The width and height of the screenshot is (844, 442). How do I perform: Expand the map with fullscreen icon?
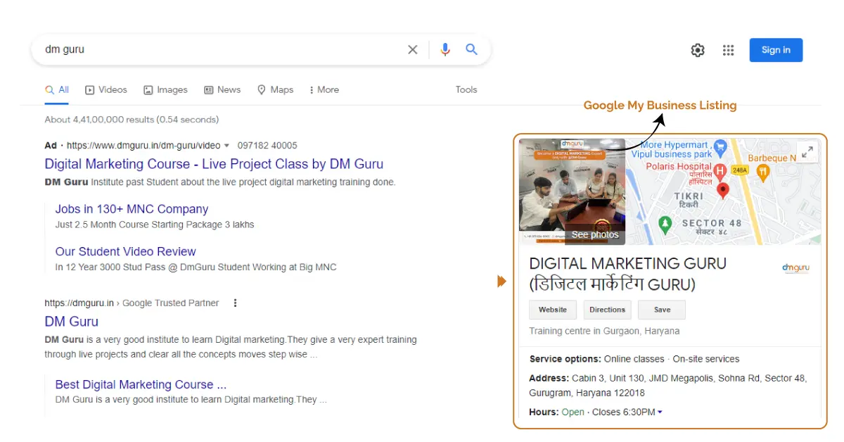[807, 152]
